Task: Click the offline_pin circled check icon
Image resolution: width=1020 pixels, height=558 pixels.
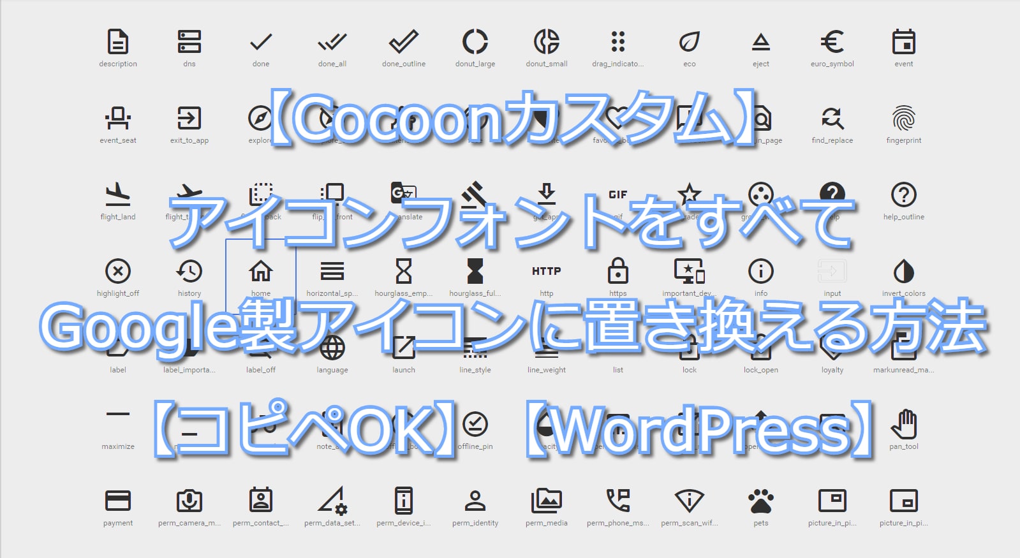Action: coord(475,424)
